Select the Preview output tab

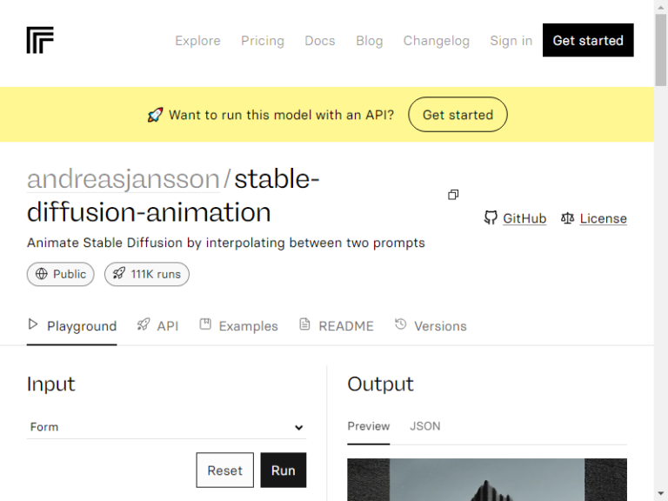(369, 426)
